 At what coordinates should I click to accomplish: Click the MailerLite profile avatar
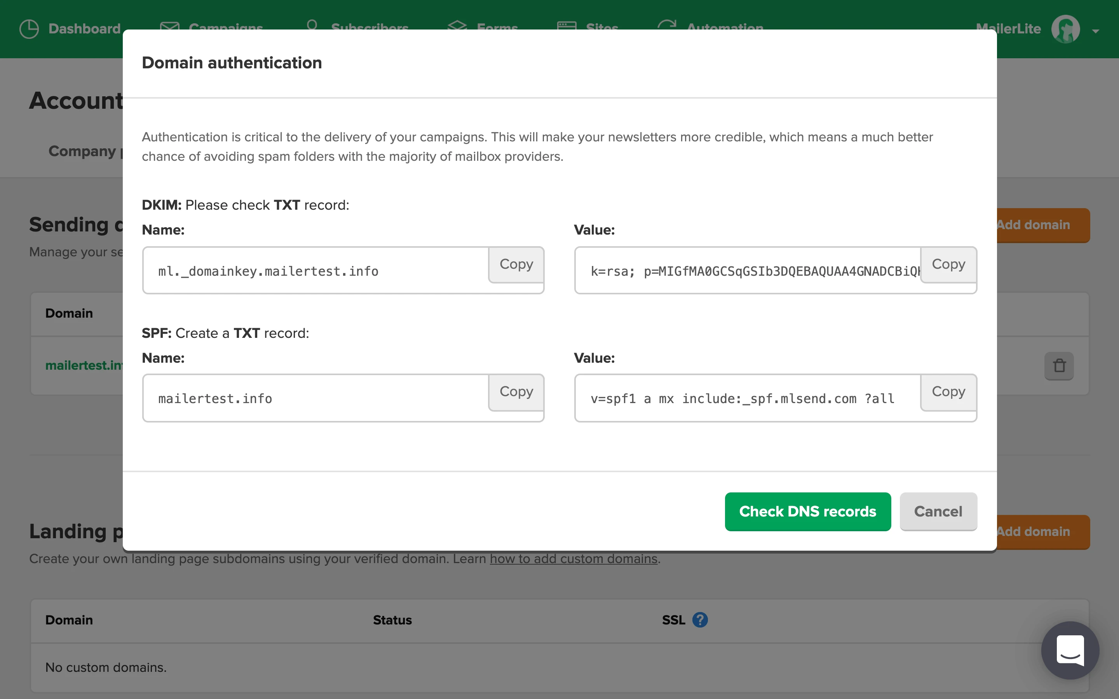click(1065, 29)
